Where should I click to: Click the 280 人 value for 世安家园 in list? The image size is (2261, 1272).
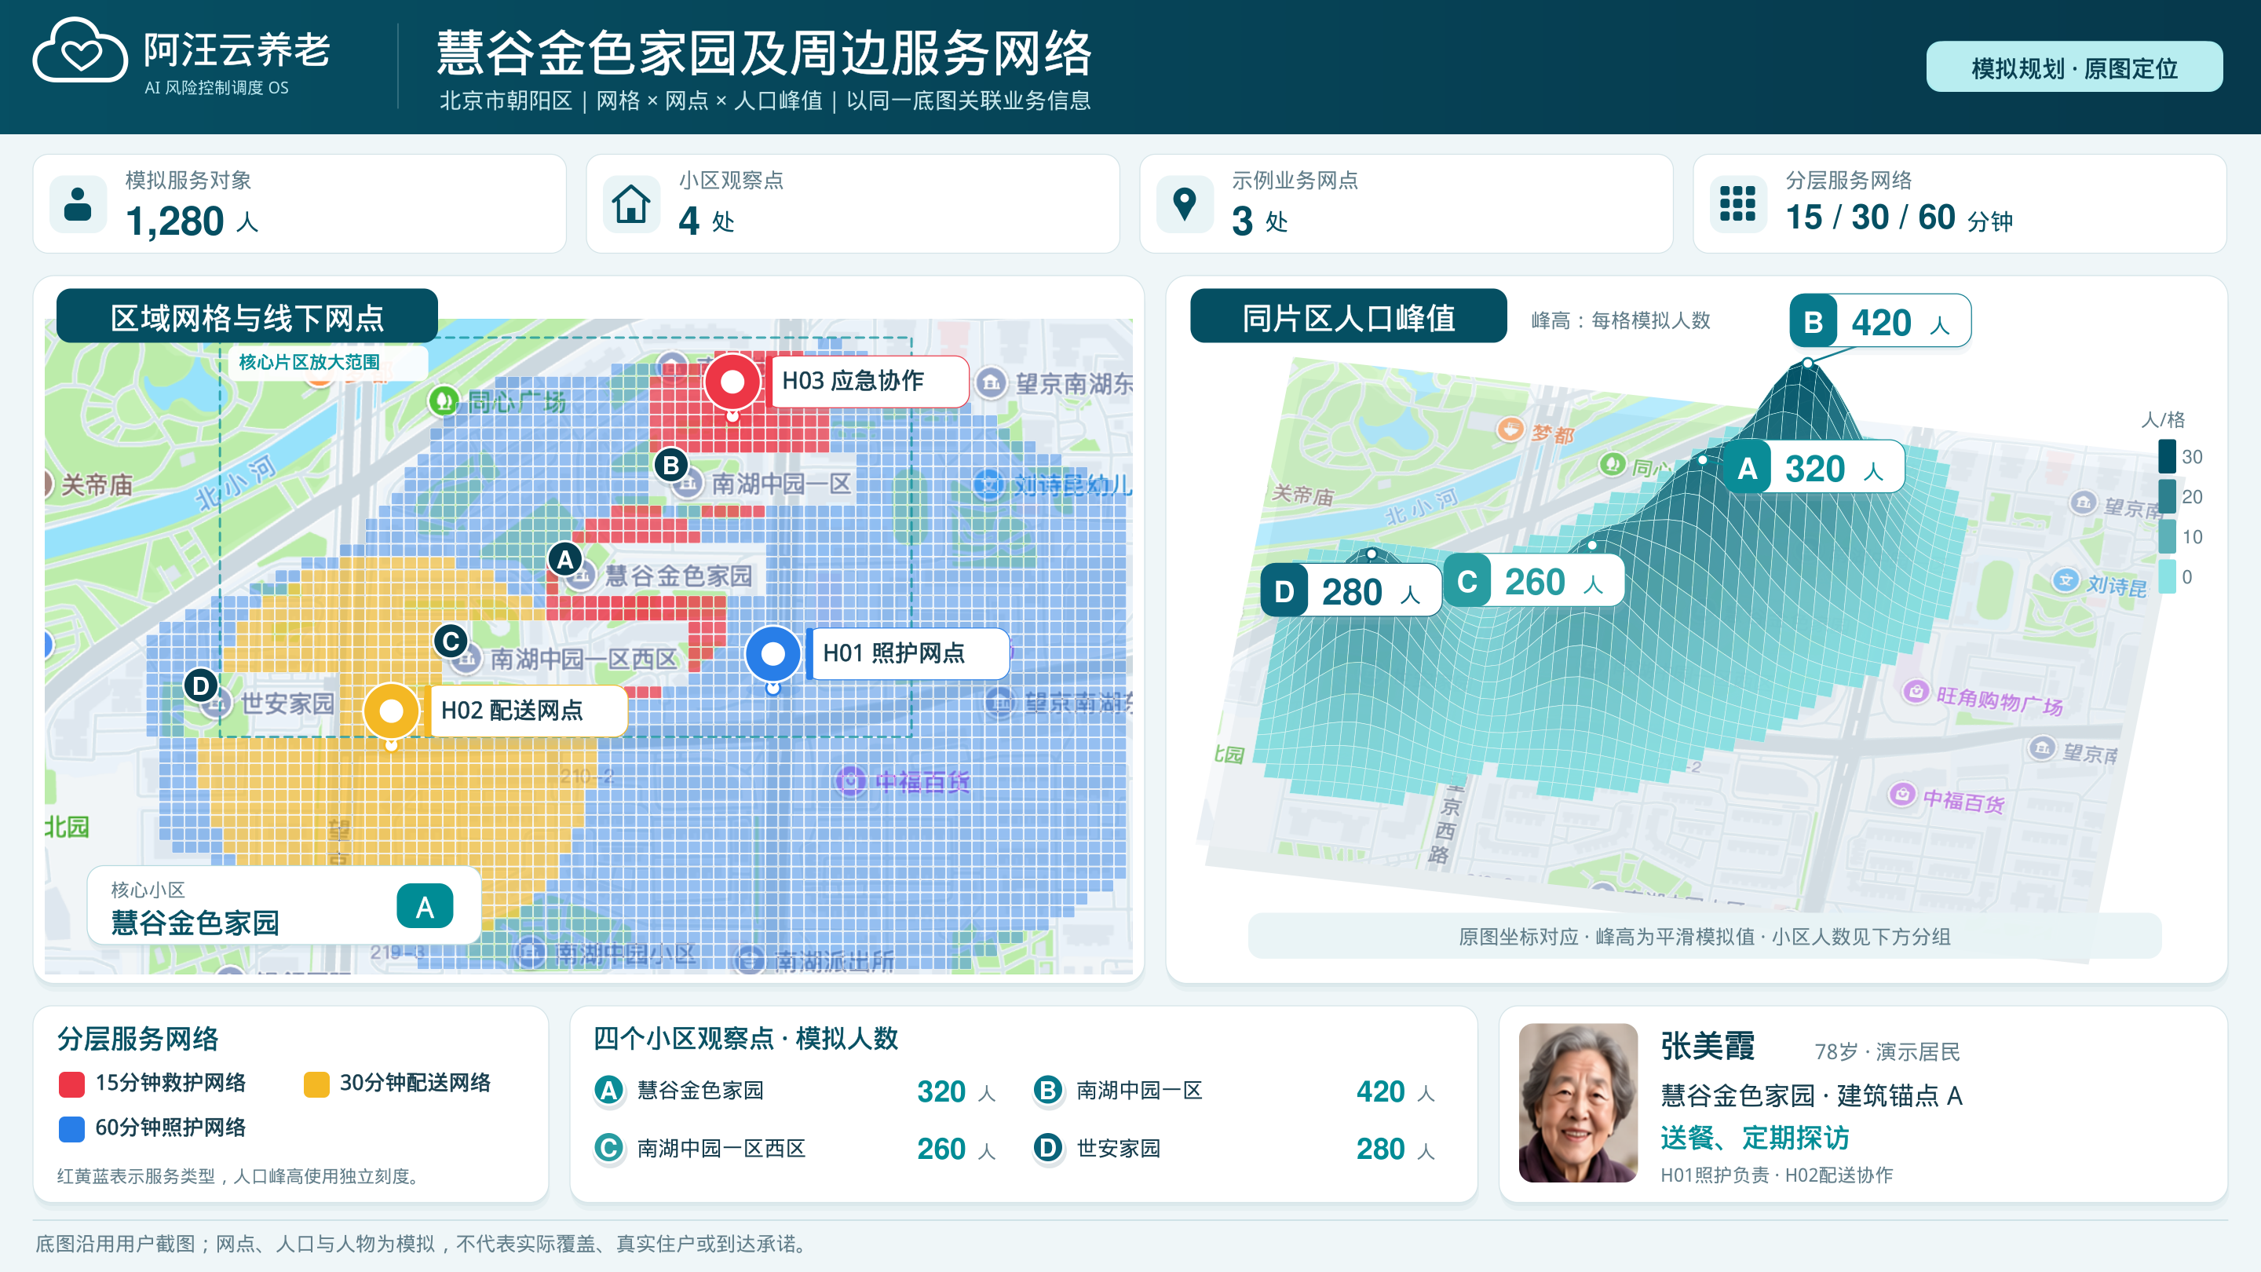click(1396, 1149)
